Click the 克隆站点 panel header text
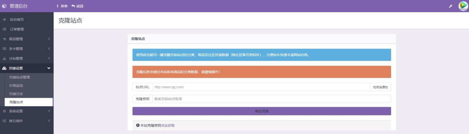The image size is (469, 134). [138, 38]
